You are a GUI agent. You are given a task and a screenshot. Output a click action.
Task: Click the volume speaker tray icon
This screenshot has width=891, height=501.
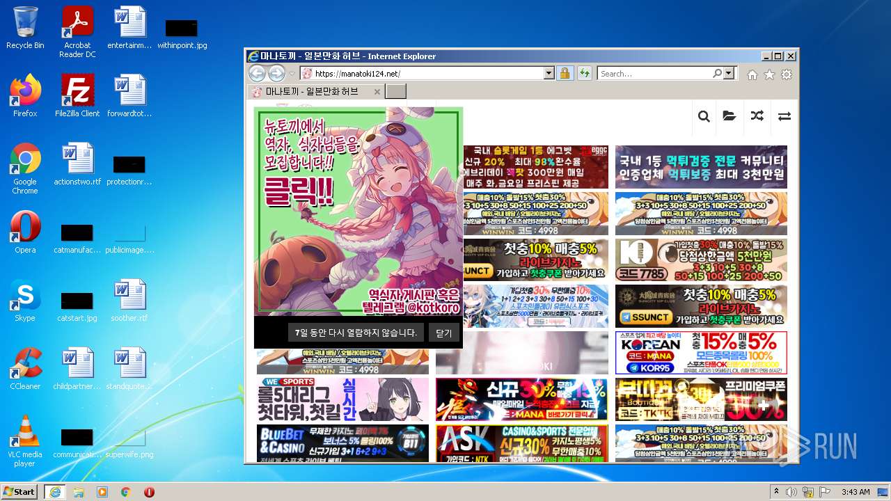pyautogui.click(x=791, y=492)
